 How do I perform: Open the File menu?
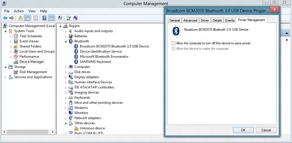tap(7, 11)
